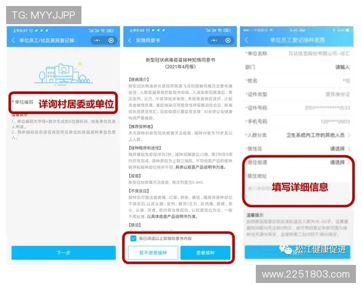Tap 【疫苗】 heading in consent form
The height and width of the screenshot is (289, 362).
tap(135, 176)
